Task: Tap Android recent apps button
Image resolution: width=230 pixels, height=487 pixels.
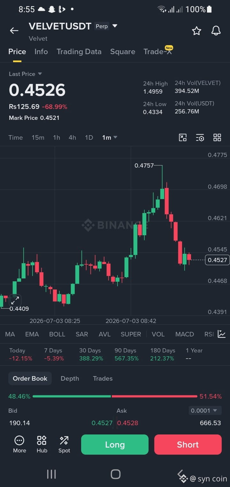Action: click(x=51, y=474)
